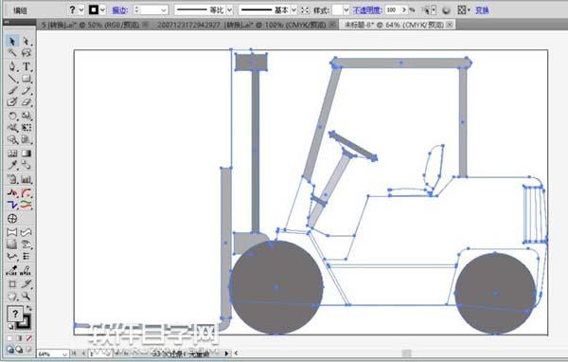Image resolution: width=568 pixels, height=362 pixels.
Task: Reset to default fill and stroke
Action: 10,326
